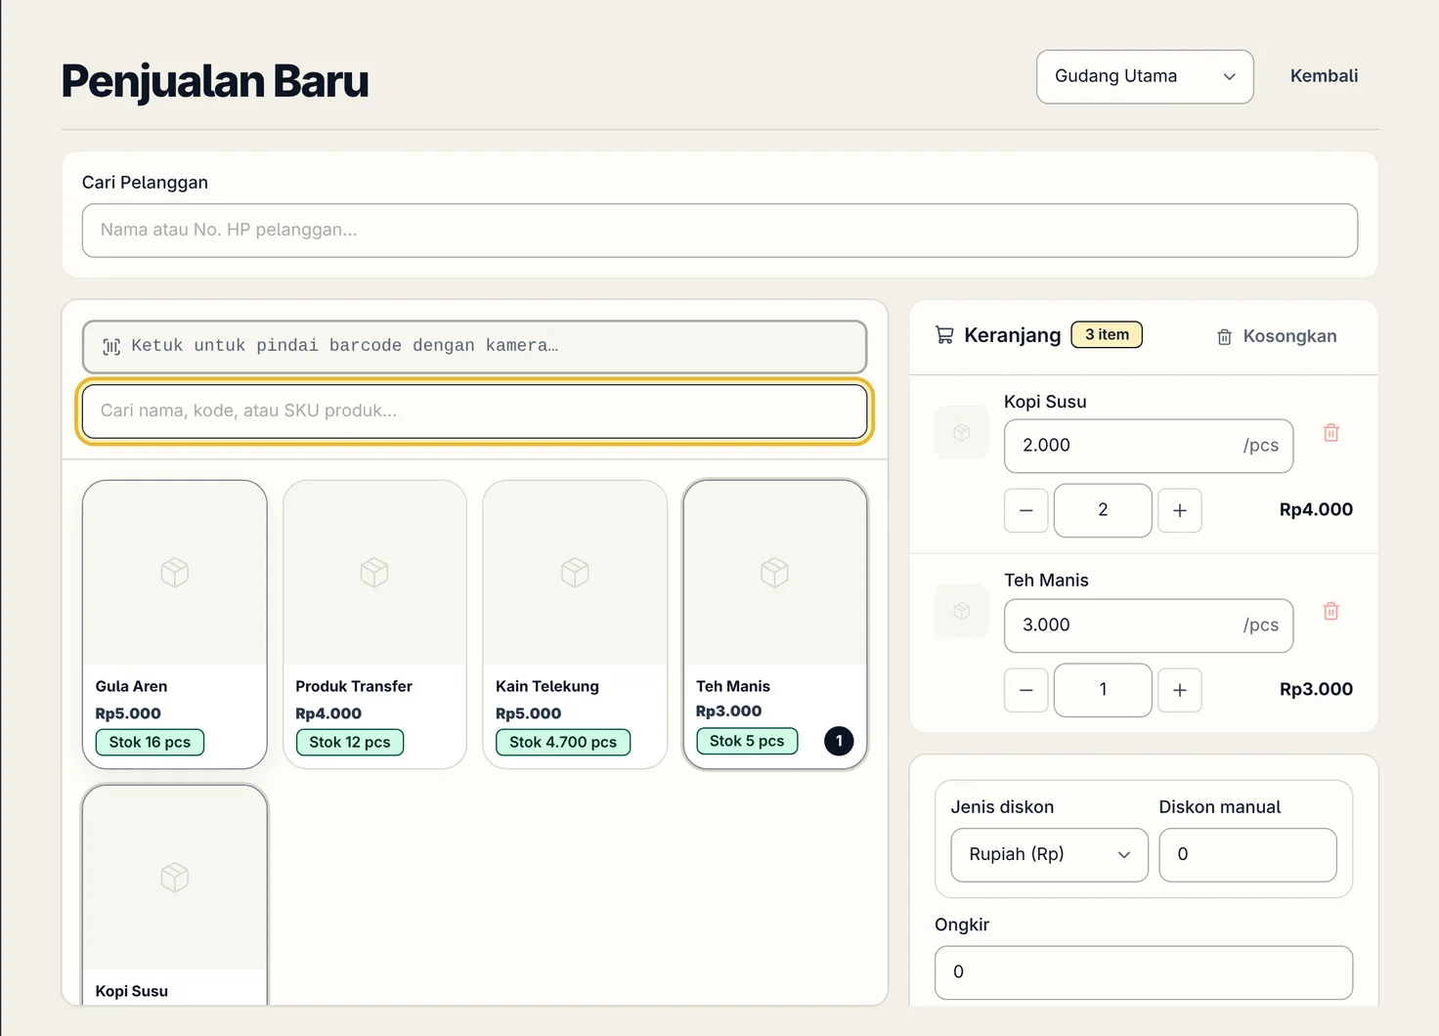Viewport: 1439px width, 1036px height.
Task: Delete Kopi Susu from cart
Action: tap(1331, 432)
